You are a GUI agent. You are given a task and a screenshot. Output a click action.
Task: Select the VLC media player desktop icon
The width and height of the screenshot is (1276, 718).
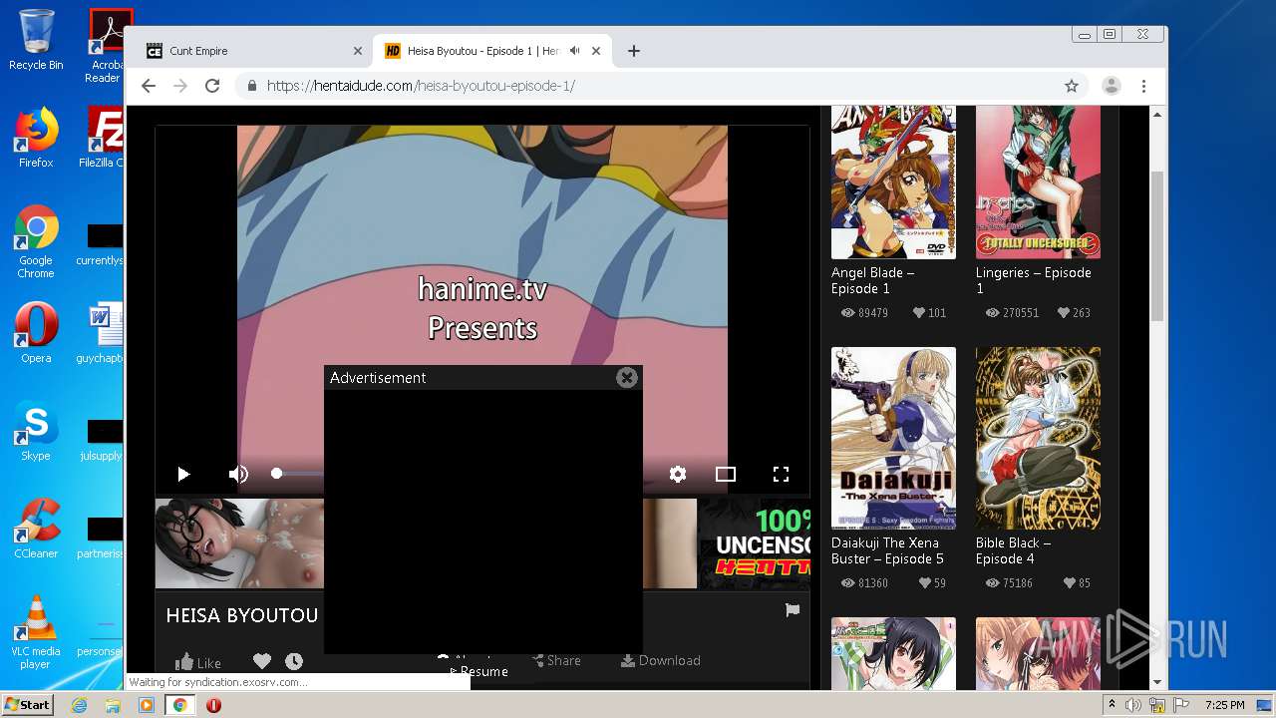[x=36, y=632]
